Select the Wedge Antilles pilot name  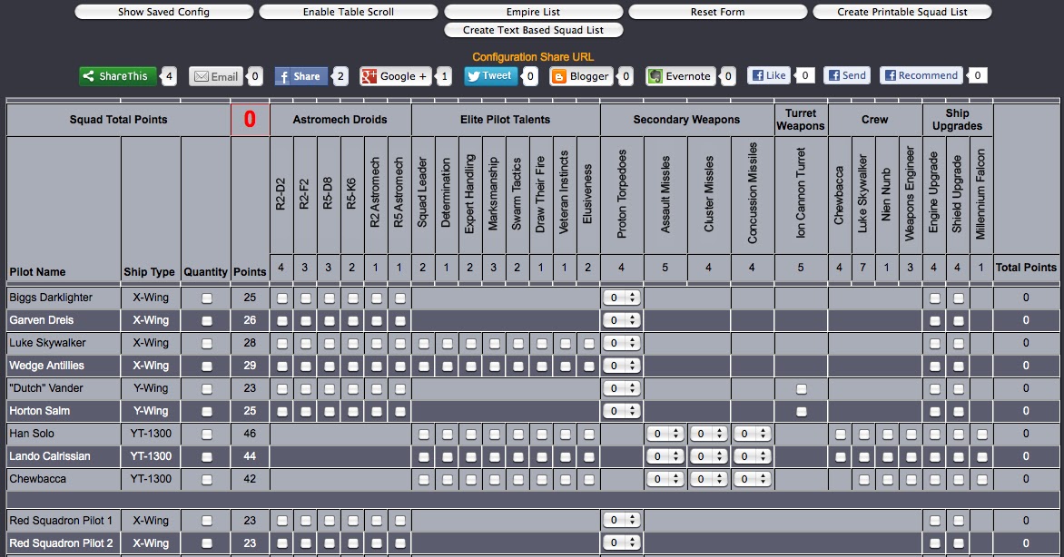click(x=47, y=366)
